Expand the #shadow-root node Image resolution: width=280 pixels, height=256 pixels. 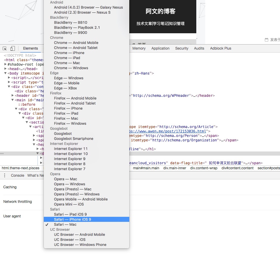tap(6, 64)
